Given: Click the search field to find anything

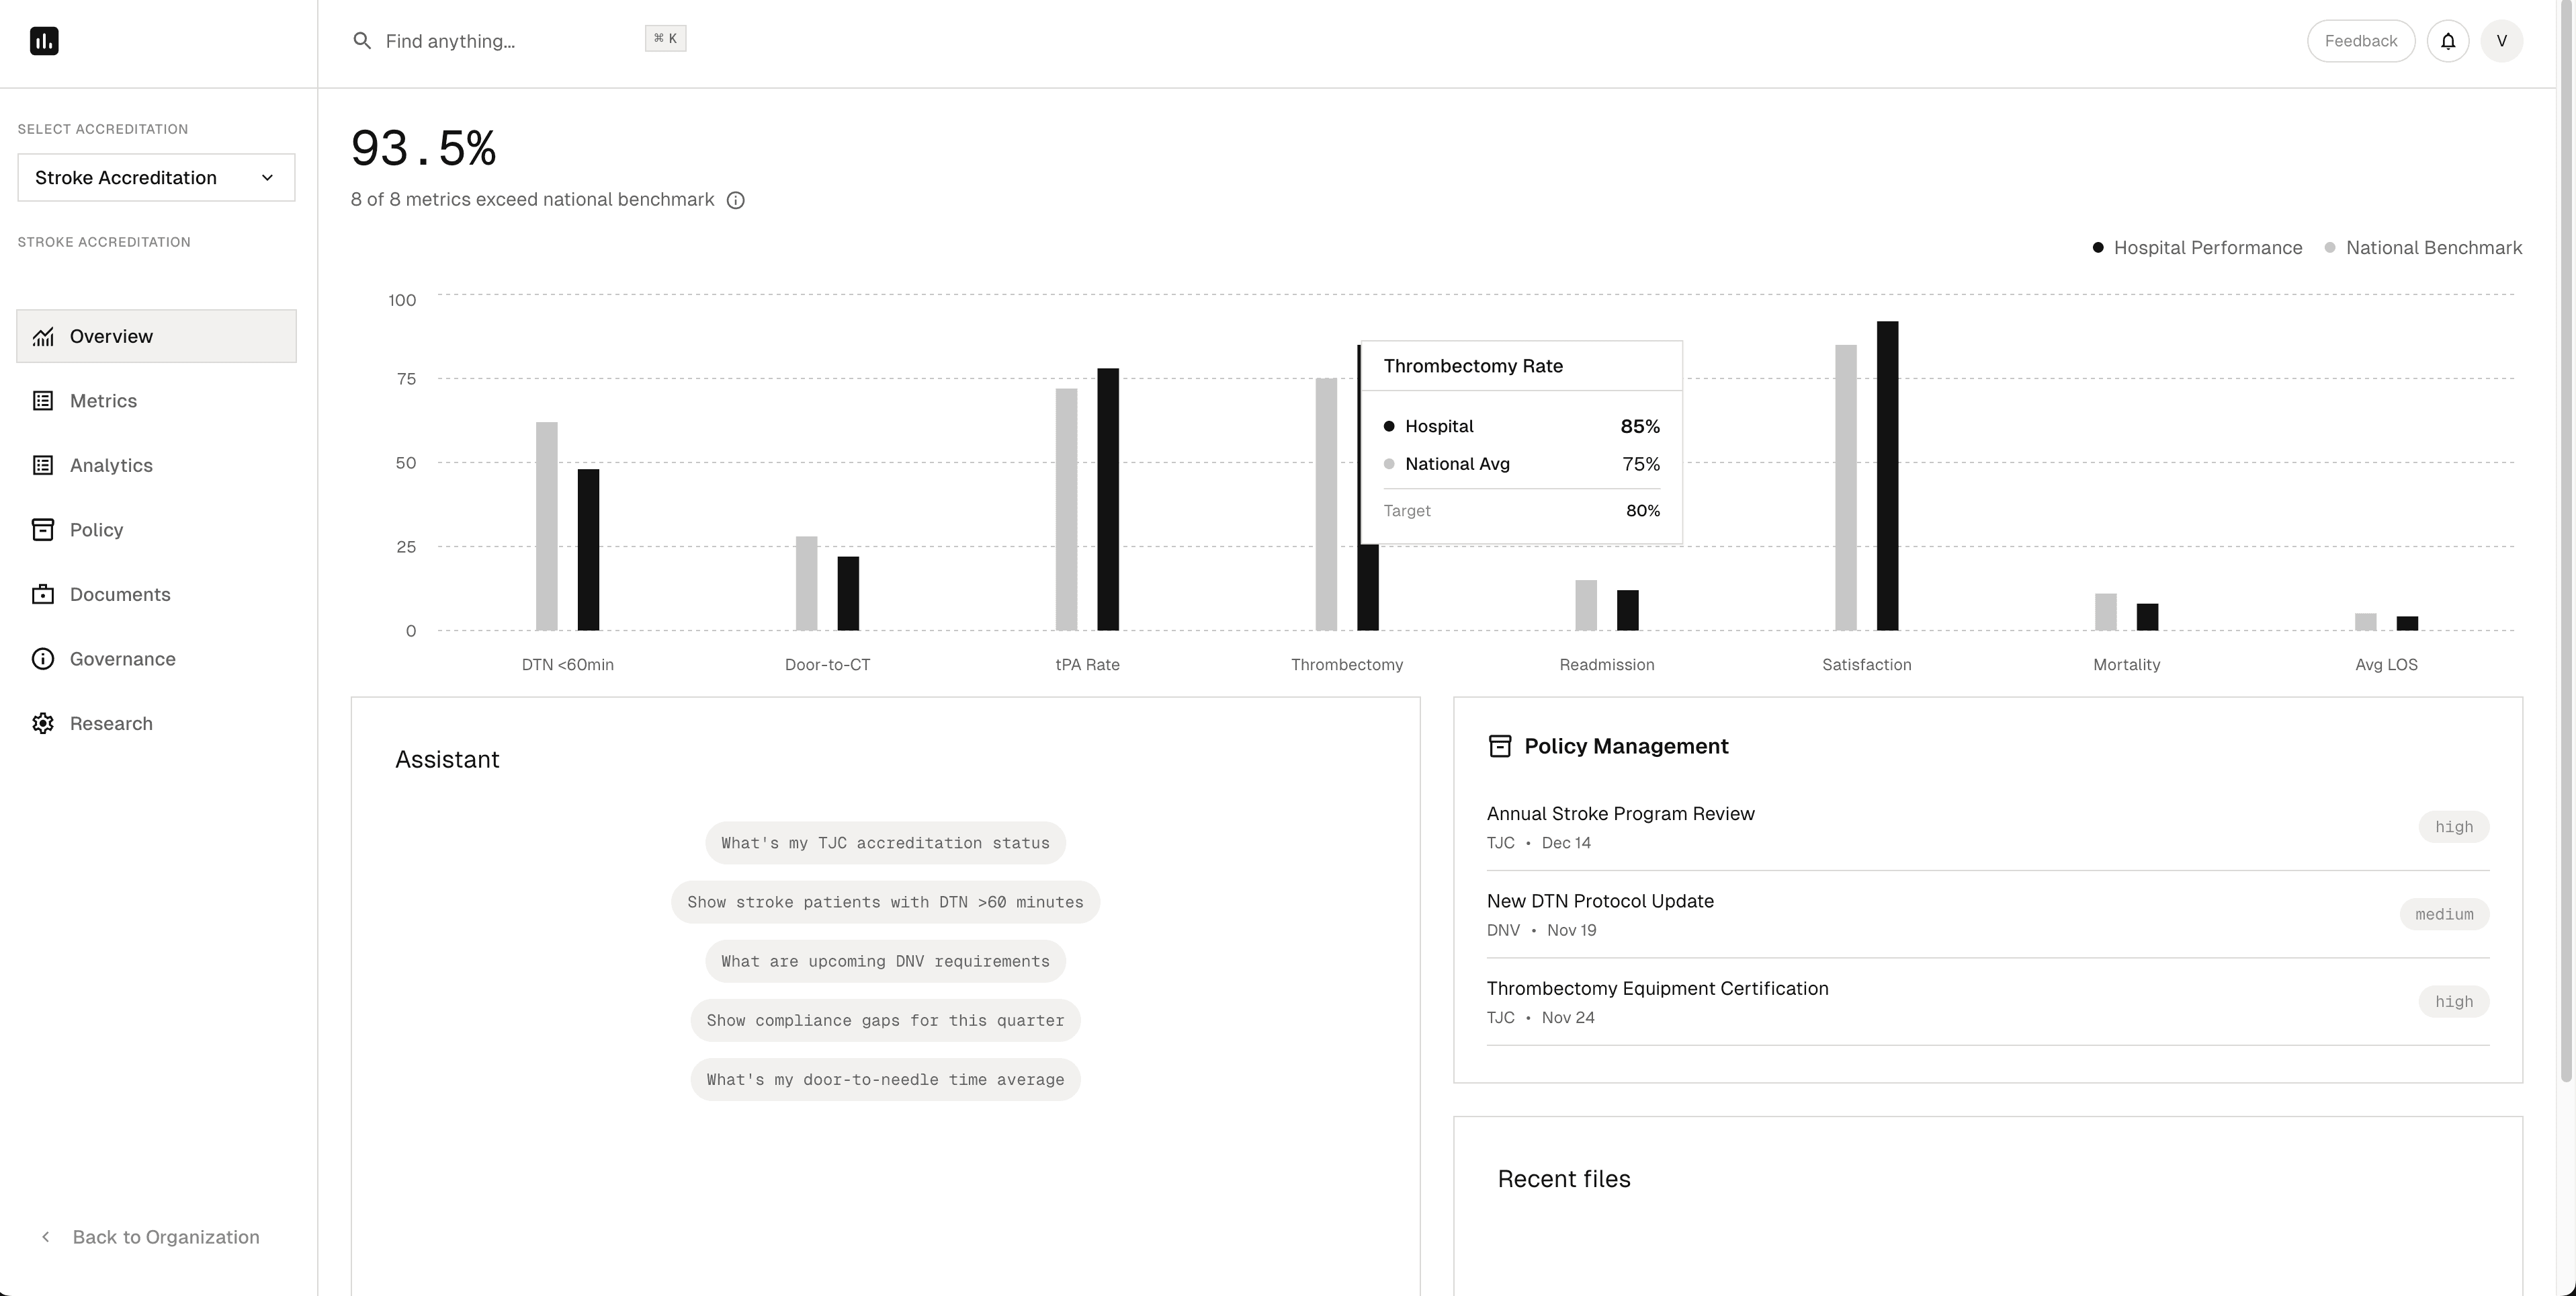Looking at the screenshot, I should tap(500, 41).
